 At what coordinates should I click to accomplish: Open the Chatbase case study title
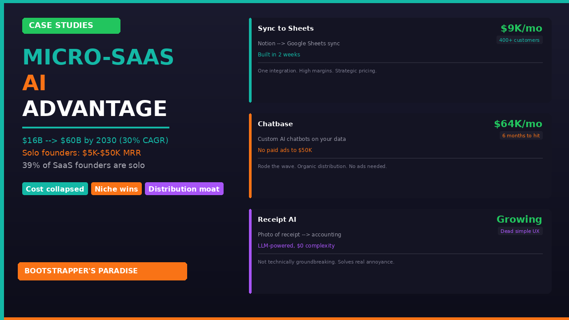point(275,124)
